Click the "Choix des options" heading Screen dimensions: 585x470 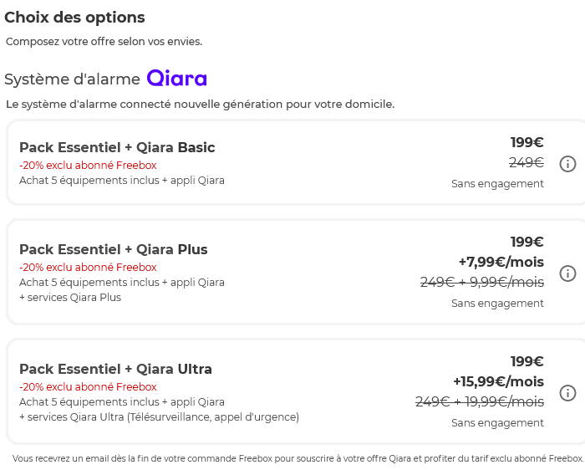click(x=74, y=18)
